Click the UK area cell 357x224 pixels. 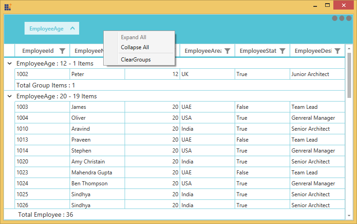tap(207, 74)
